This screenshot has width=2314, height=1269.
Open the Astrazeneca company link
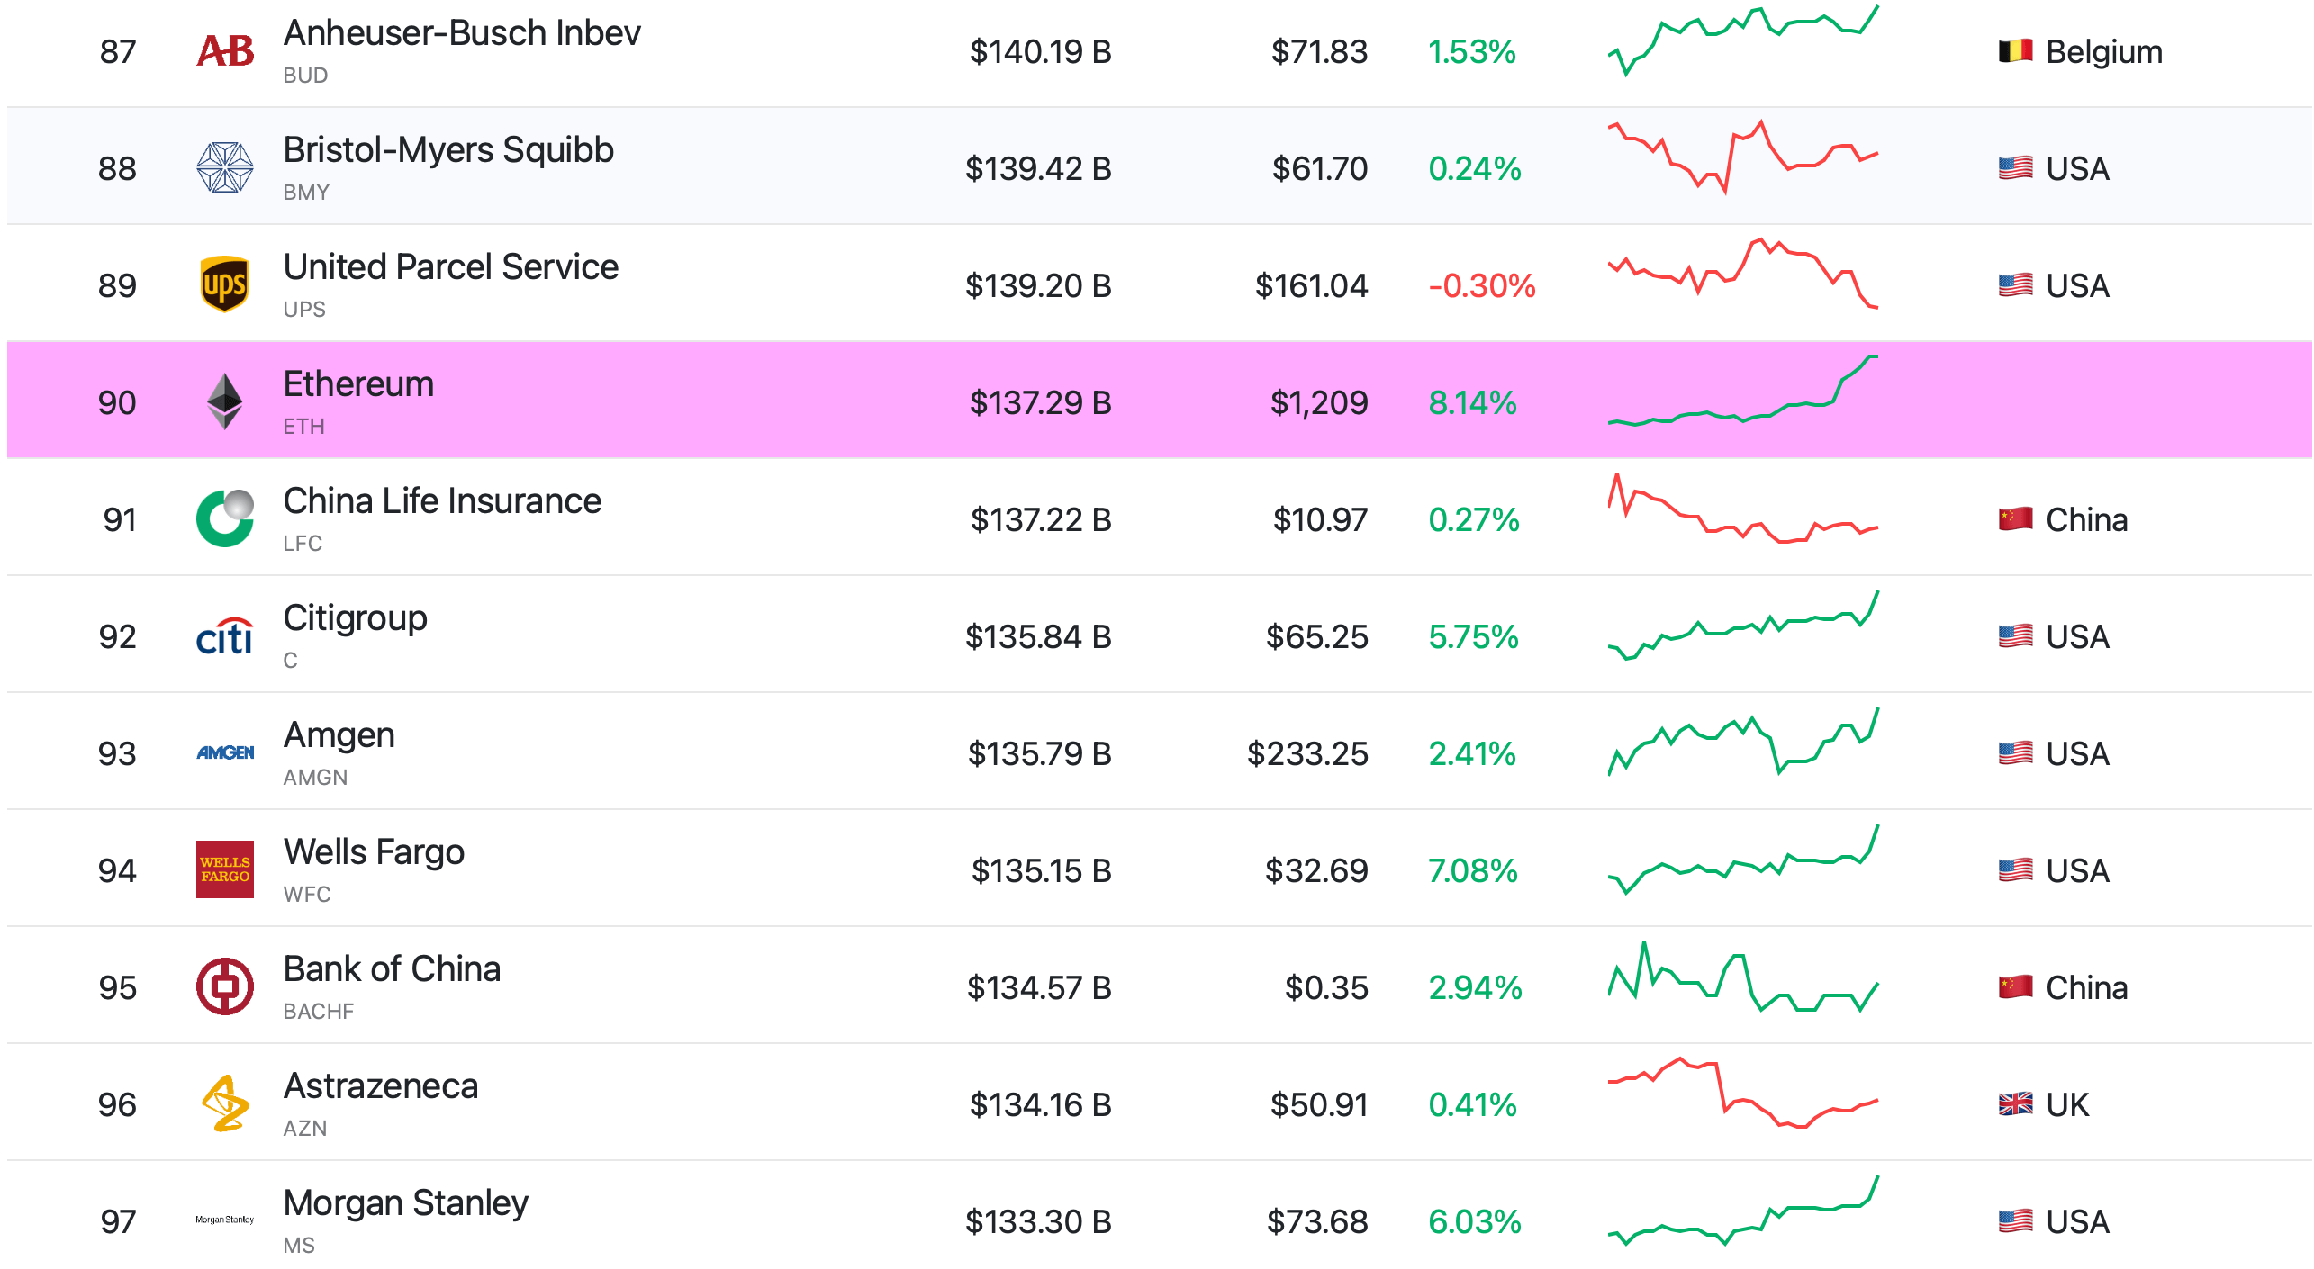pyautogui.click(x=381, y=1086)
